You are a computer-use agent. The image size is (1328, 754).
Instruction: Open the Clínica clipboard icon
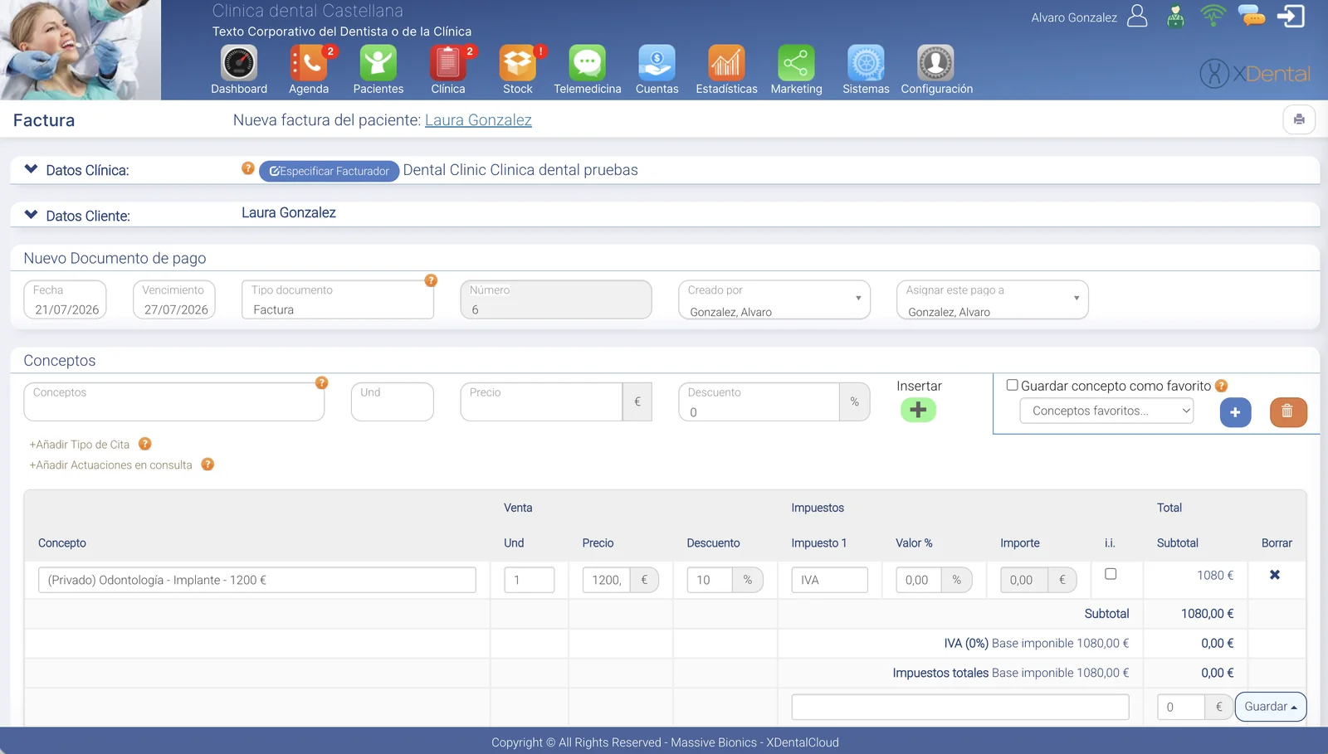pyautogui.click(x=448, y=63)
